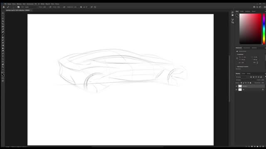Open the Edit menu
Viewport: 266px width, 149px height.
[9, 4]
